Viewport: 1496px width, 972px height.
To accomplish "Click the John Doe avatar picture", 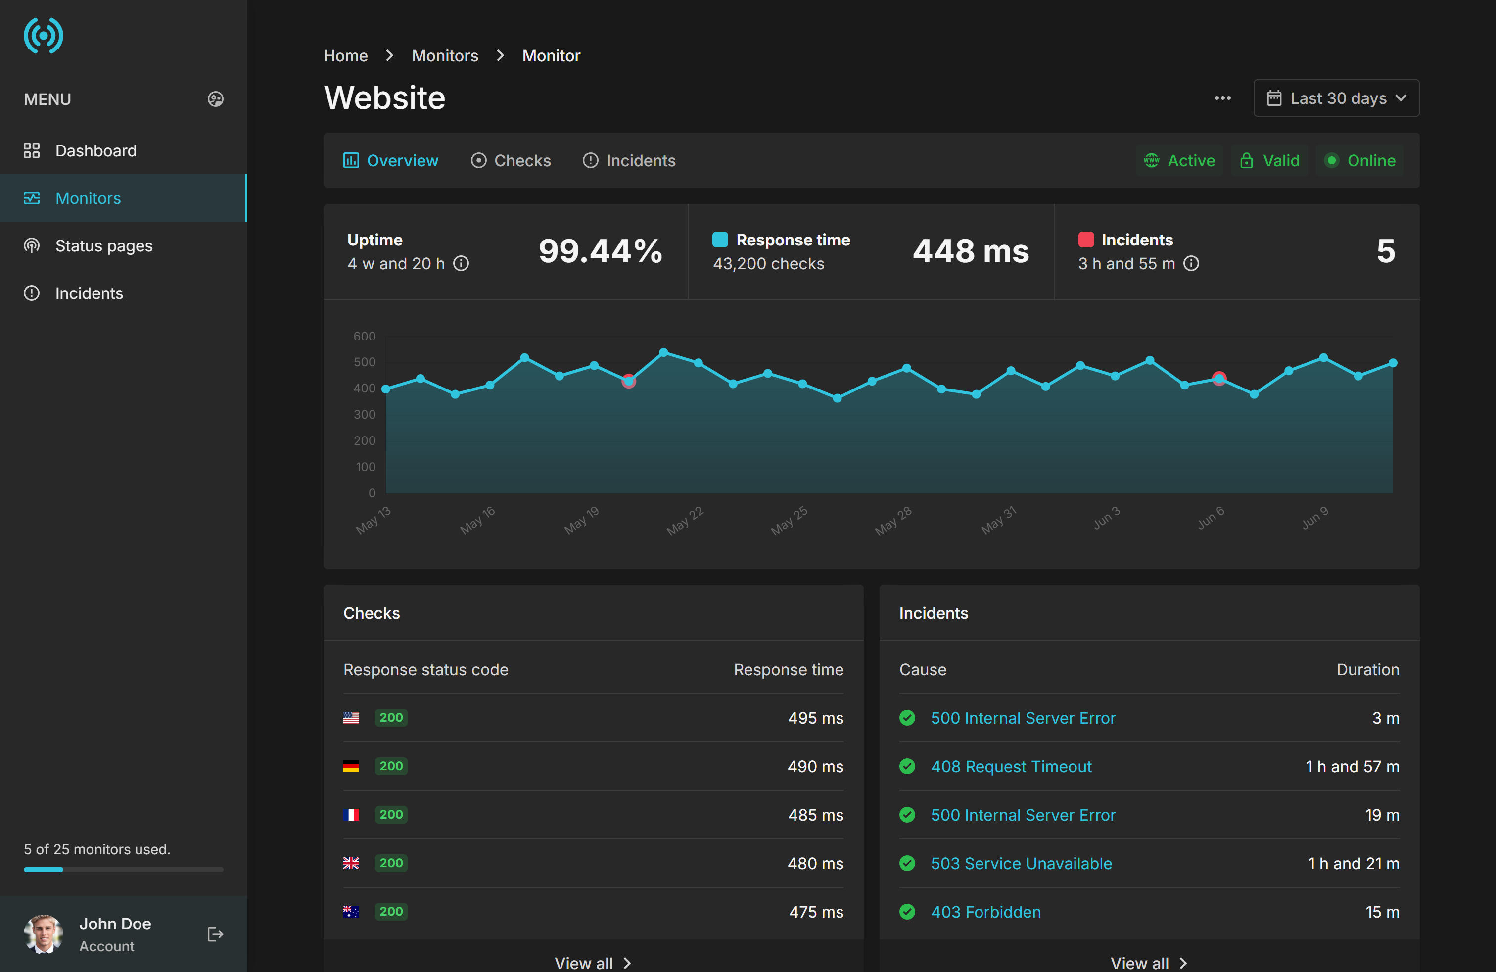I will point(44,934).
